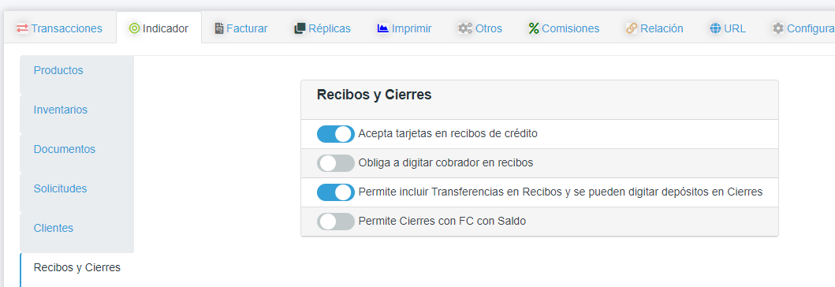Turn off Permite incluir Transferencias en Recibos

point(335,192)
